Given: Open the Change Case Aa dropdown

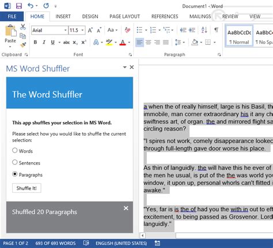Looking at the screenshot, I should pyautogui.click(x=112, y=30).
